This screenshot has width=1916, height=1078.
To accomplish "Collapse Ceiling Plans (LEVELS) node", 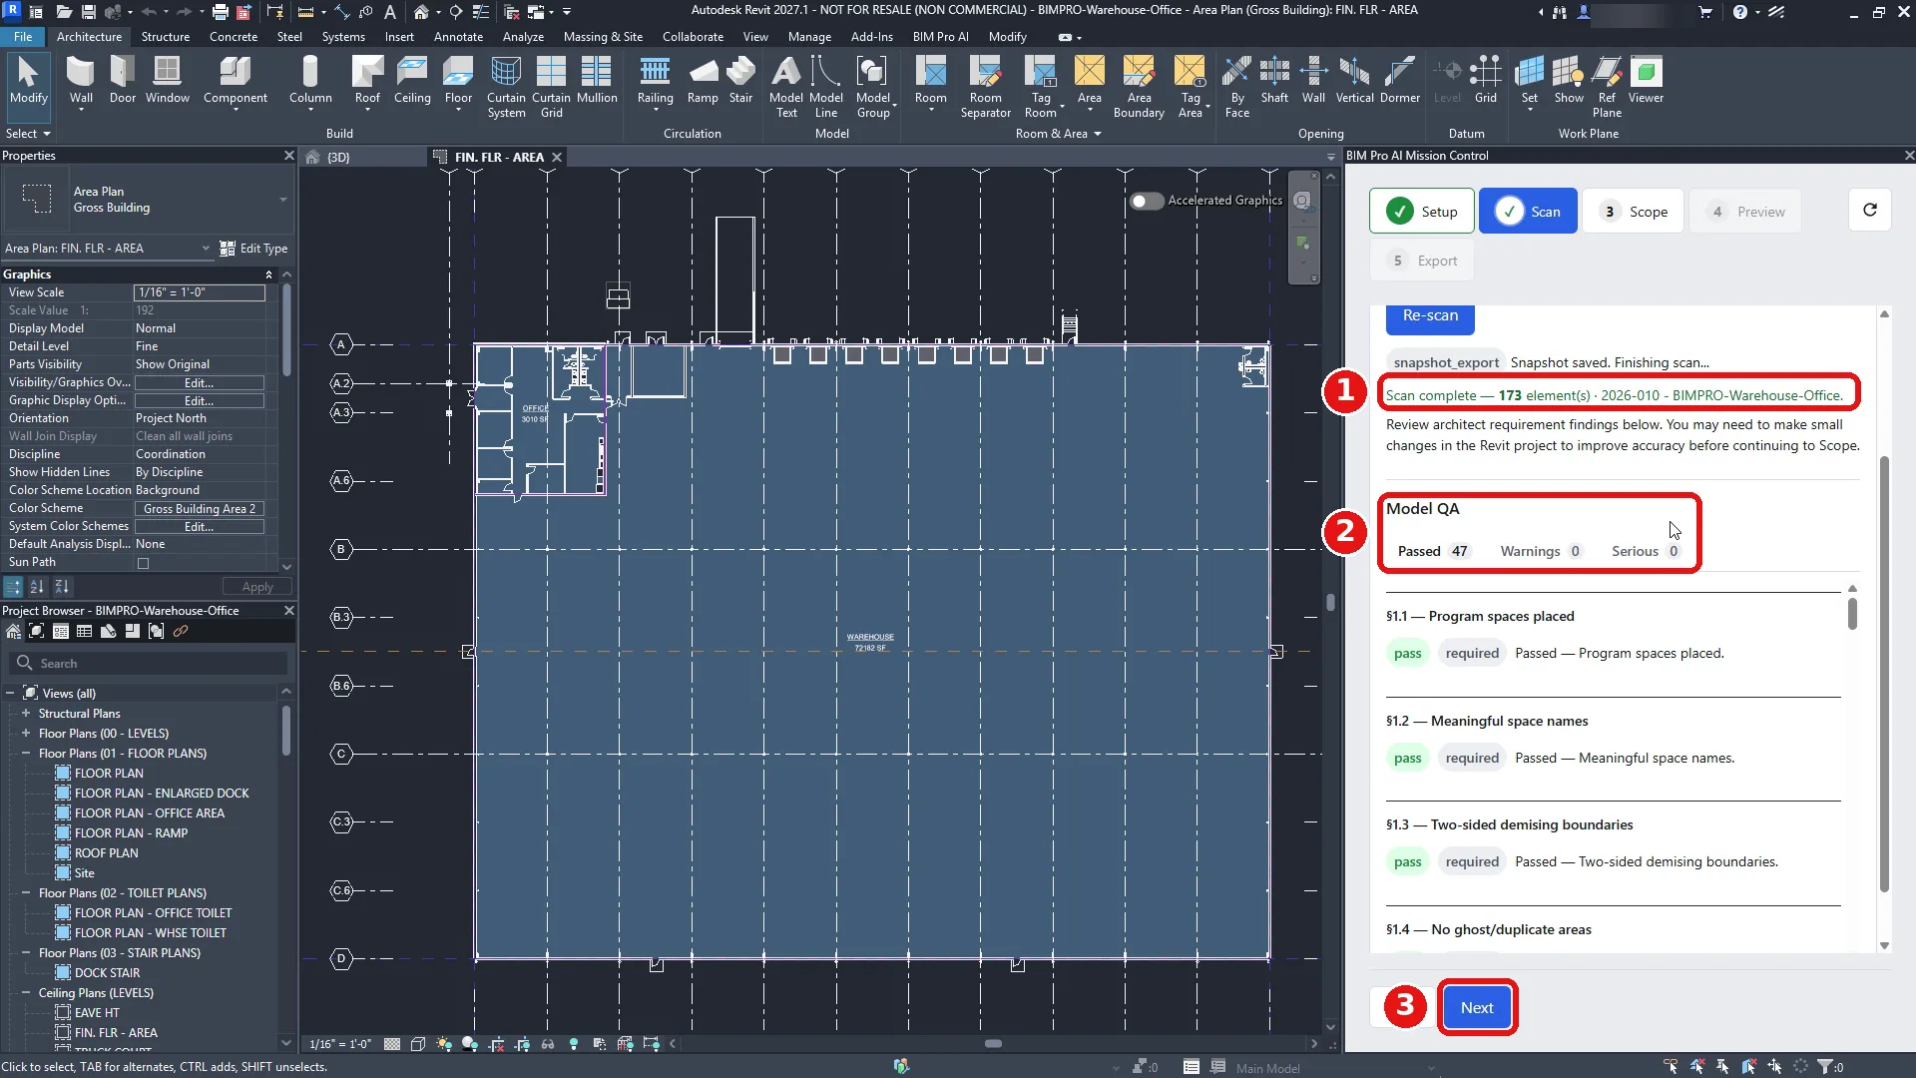I will 26,993.
